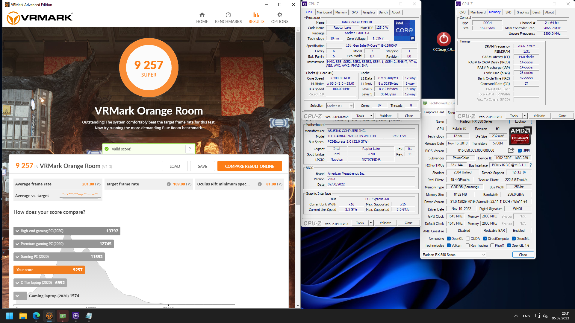
Task: Click the LOAD result button
Action: click(175, 166)
